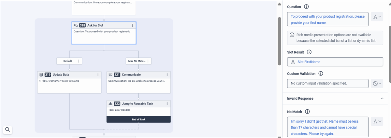This screenshot has width=391, height=138.
Task: Open the Custom Validation type dropdown
Action: (377, 84)
